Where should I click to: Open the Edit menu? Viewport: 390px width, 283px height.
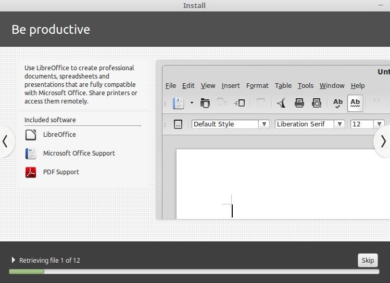(x=188, y=86)
